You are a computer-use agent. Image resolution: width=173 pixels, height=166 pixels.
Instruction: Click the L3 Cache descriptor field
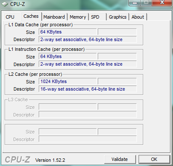tap(88, 114)
